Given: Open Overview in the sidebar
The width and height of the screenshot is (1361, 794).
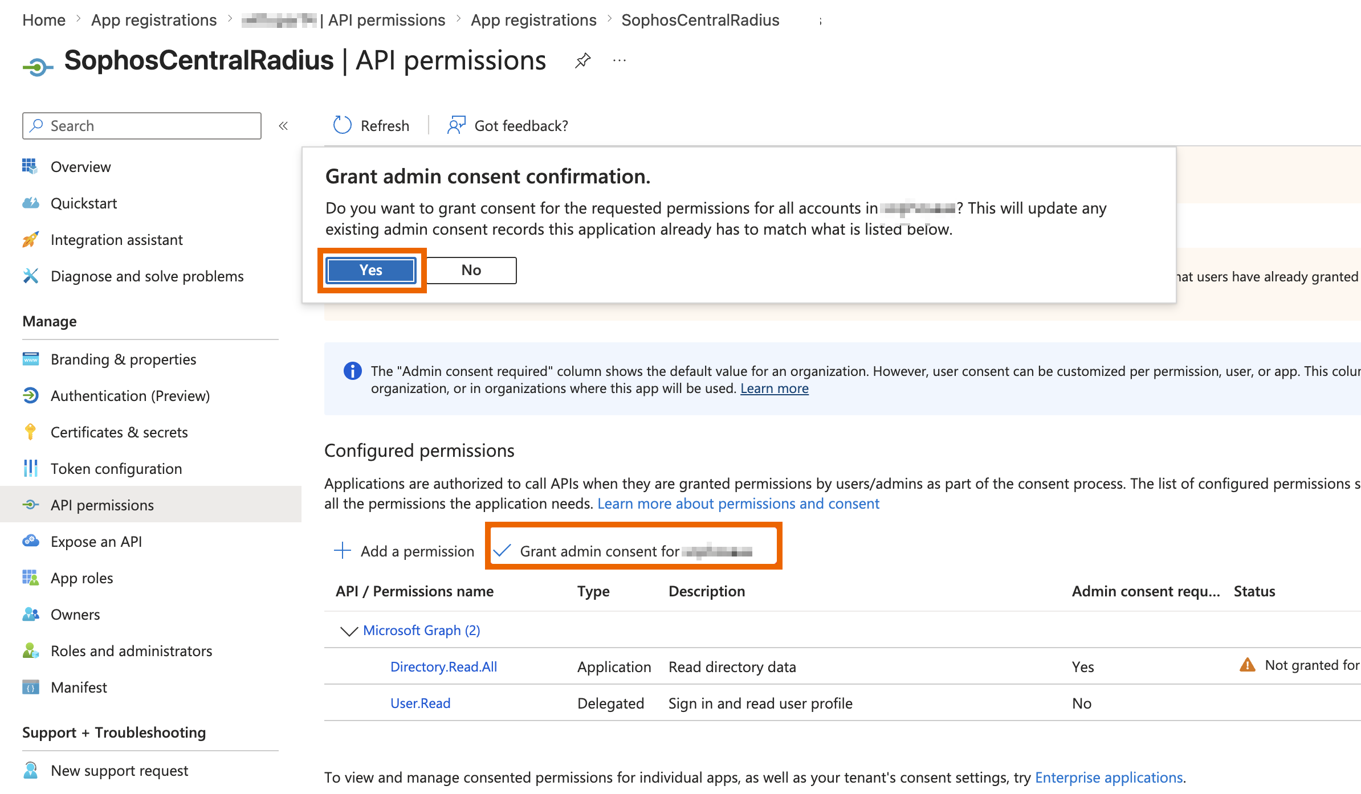Looking at the screenshot, I should click(x=81, y=166).
